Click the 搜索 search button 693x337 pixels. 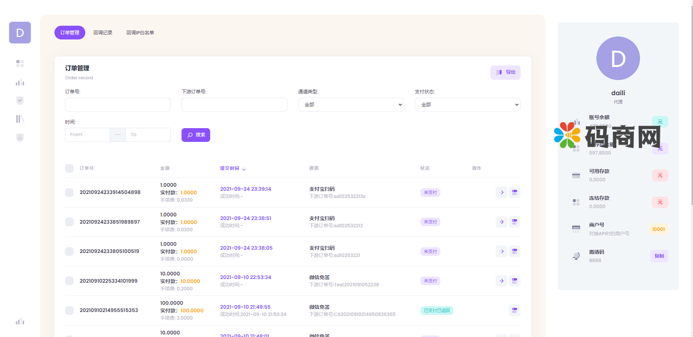coord(196,135)
